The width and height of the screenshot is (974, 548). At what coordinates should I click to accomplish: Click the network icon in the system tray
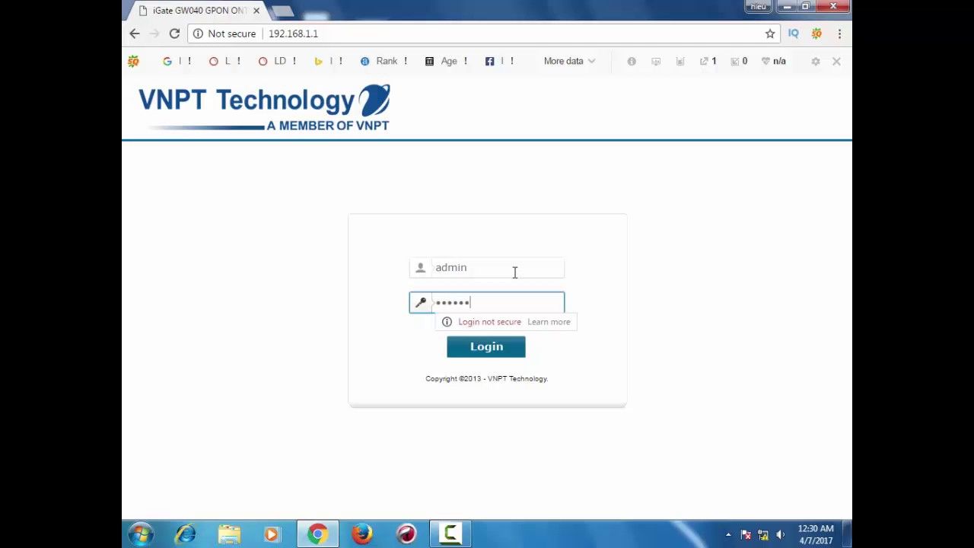pyautogui.click(x=763, y=534)
